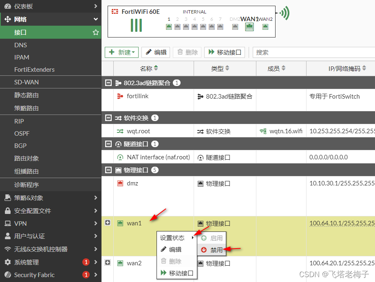Click internal port 5 icon on faceplate
This screenshot has width=375, height=282.
coord(203,27)
